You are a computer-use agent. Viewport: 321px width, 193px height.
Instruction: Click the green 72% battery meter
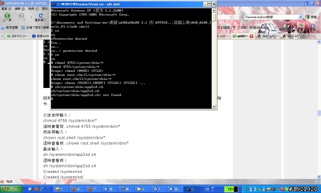pos(231,189)
